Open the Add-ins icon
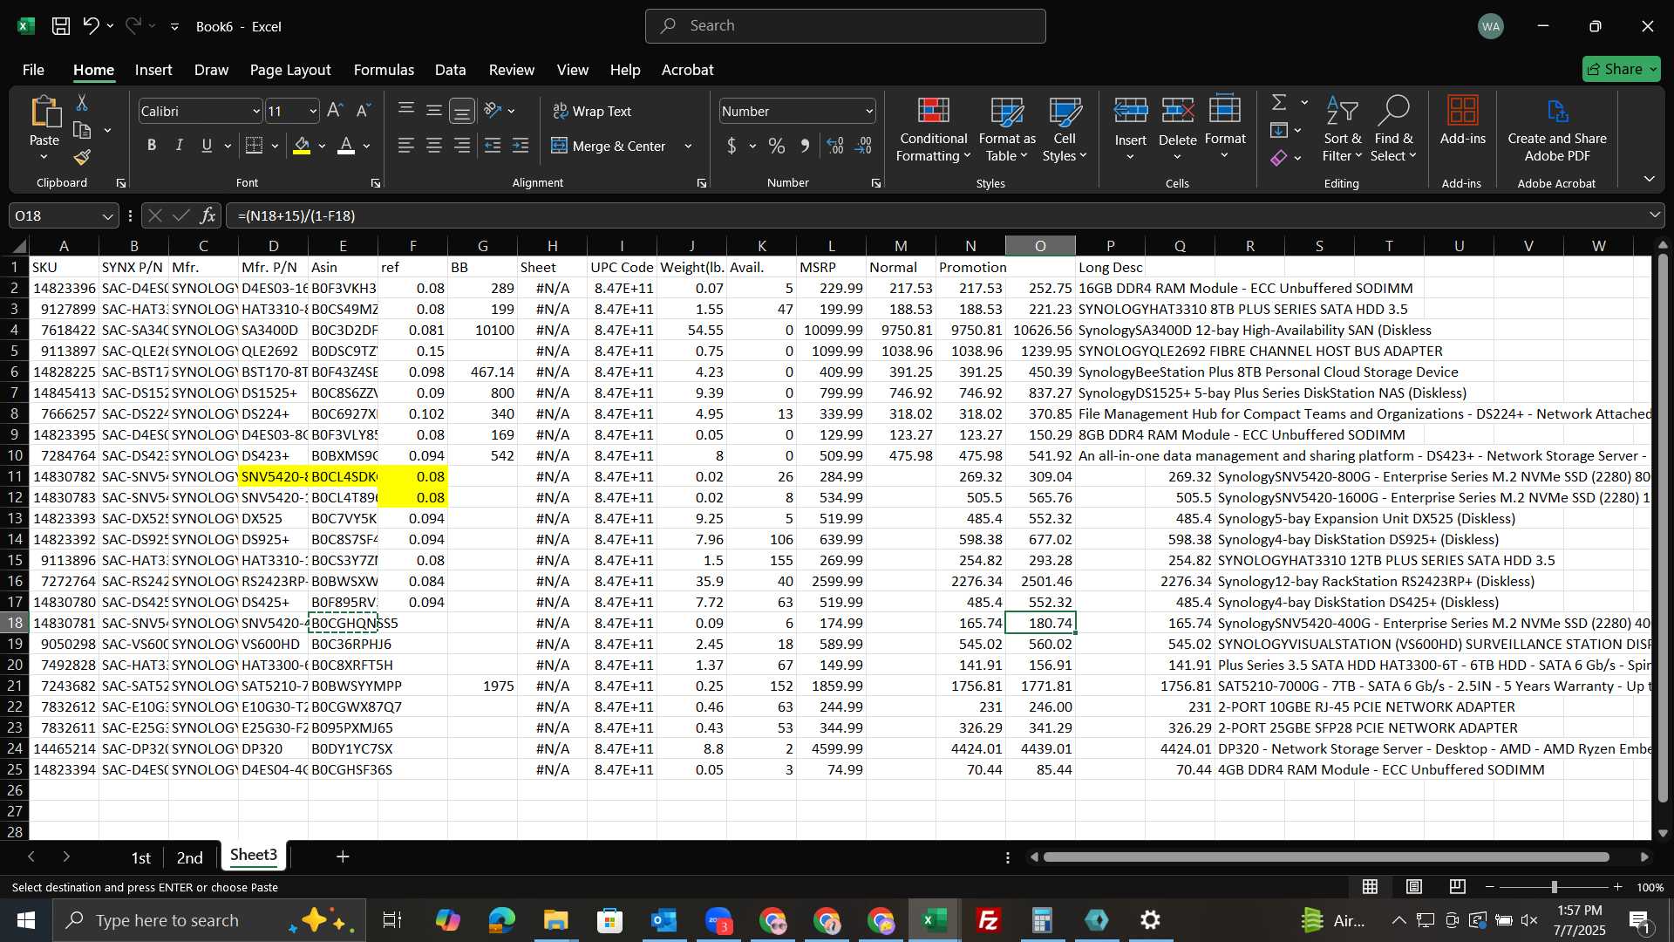 [x=1462, y=112]
